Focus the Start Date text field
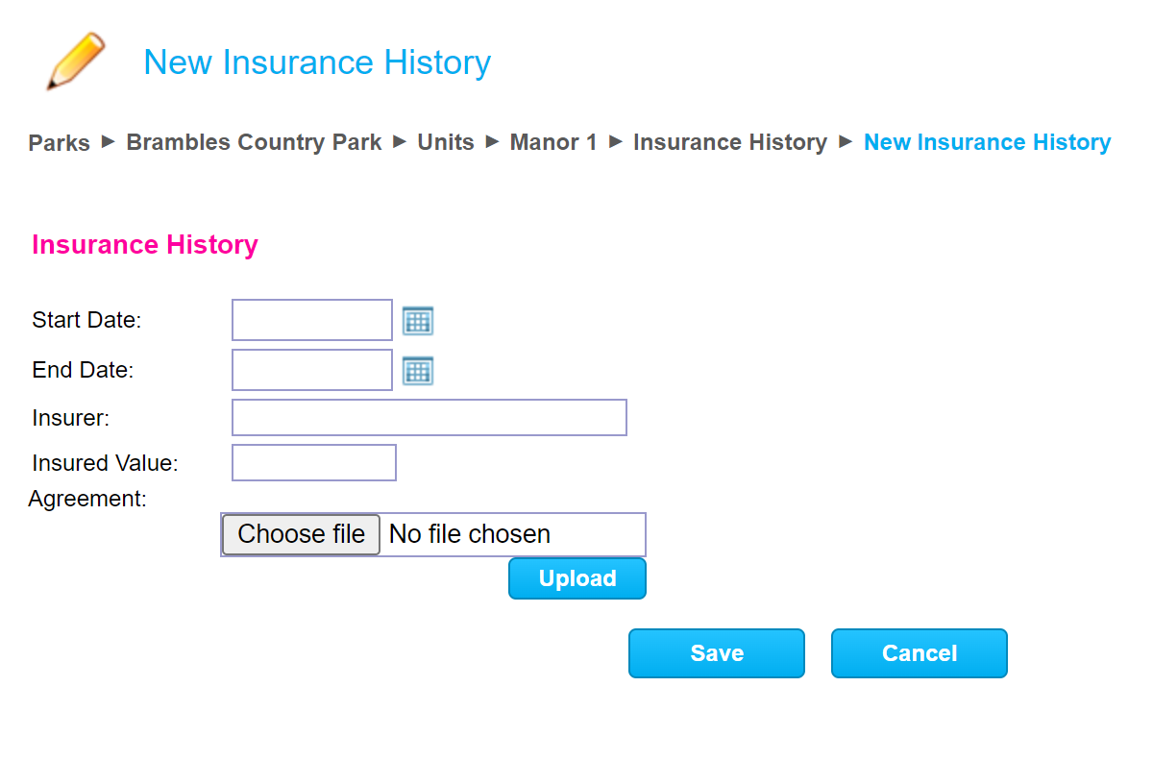The width and height of the screenshot is (1153, 760). pos(312,320)
